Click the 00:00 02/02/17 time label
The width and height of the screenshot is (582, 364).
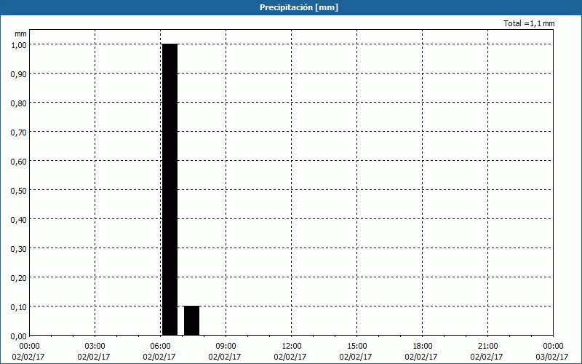click(28, 352)
